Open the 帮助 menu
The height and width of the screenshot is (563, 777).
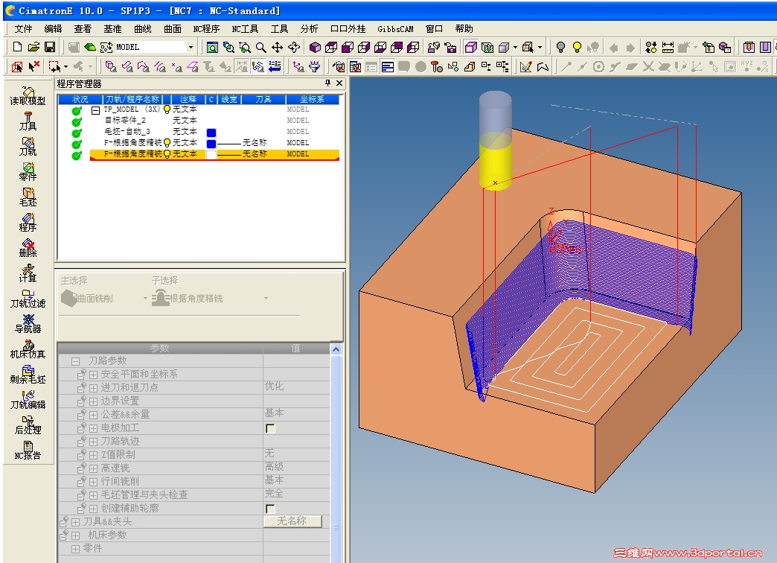coord(464,29)
